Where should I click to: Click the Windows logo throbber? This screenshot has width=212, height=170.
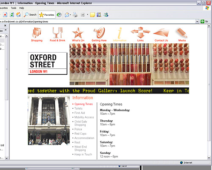[207, 8]
